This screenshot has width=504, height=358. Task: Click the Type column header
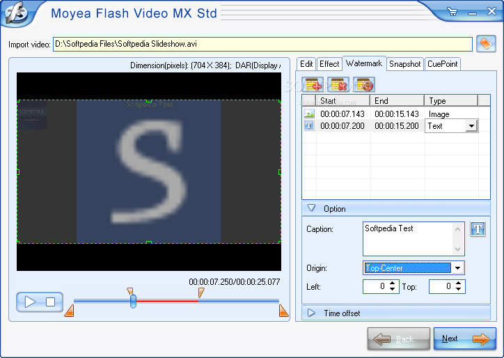point(451,100)
